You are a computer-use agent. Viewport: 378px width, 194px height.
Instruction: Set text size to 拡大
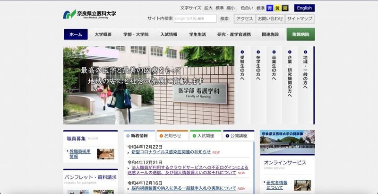click(x=208, y=8)
